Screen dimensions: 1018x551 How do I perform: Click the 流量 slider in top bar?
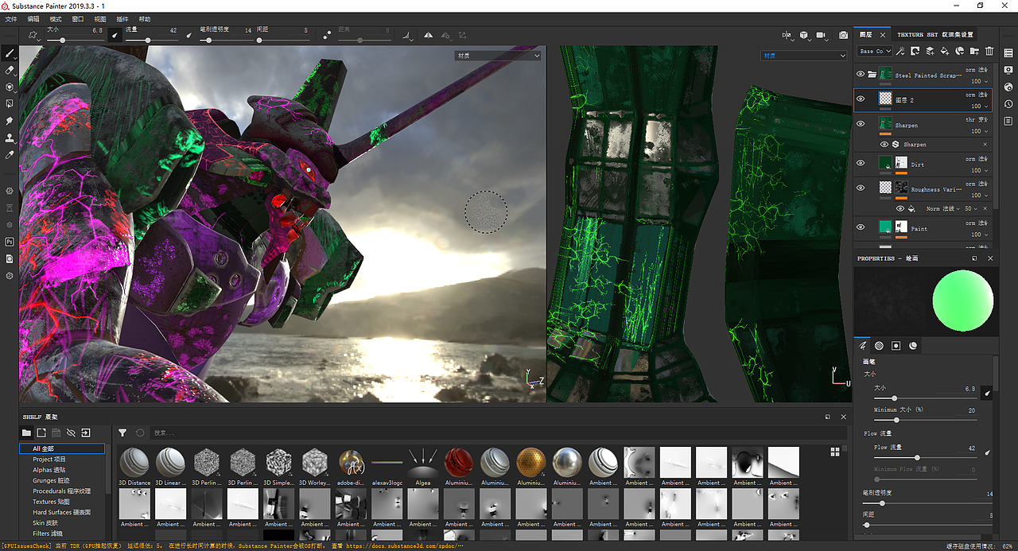click(x=151, y=40)
